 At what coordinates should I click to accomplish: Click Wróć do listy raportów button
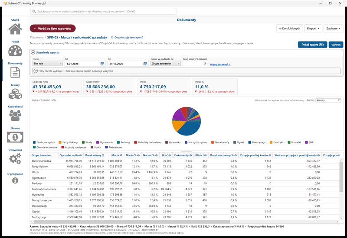click(x=52, y=29)
